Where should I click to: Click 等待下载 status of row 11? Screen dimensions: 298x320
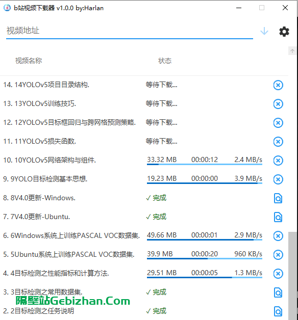161,141
